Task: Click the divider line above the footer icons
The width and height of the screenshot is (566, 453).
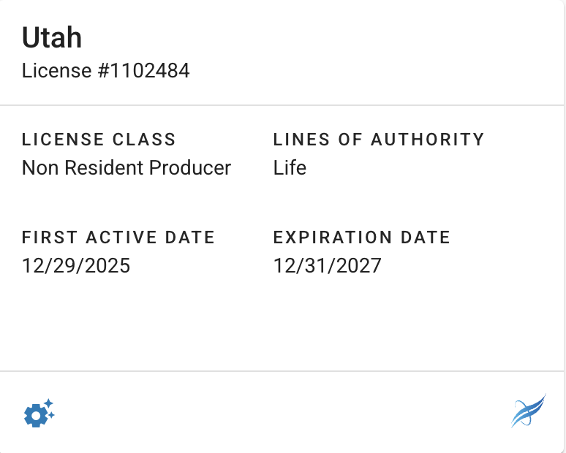Action: coord(283,371)
